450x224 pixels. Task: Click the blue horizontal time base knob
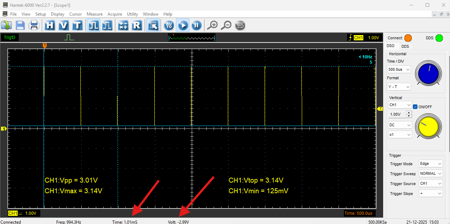pyautogui.click(x=428, y=73)
